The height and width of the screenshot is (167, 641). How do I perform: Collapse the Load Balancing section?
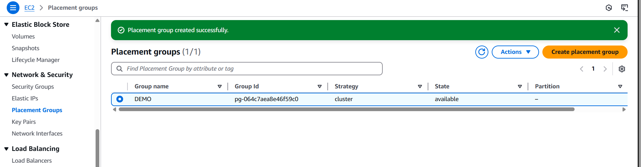pyautogui.click(x=6, y=149)
